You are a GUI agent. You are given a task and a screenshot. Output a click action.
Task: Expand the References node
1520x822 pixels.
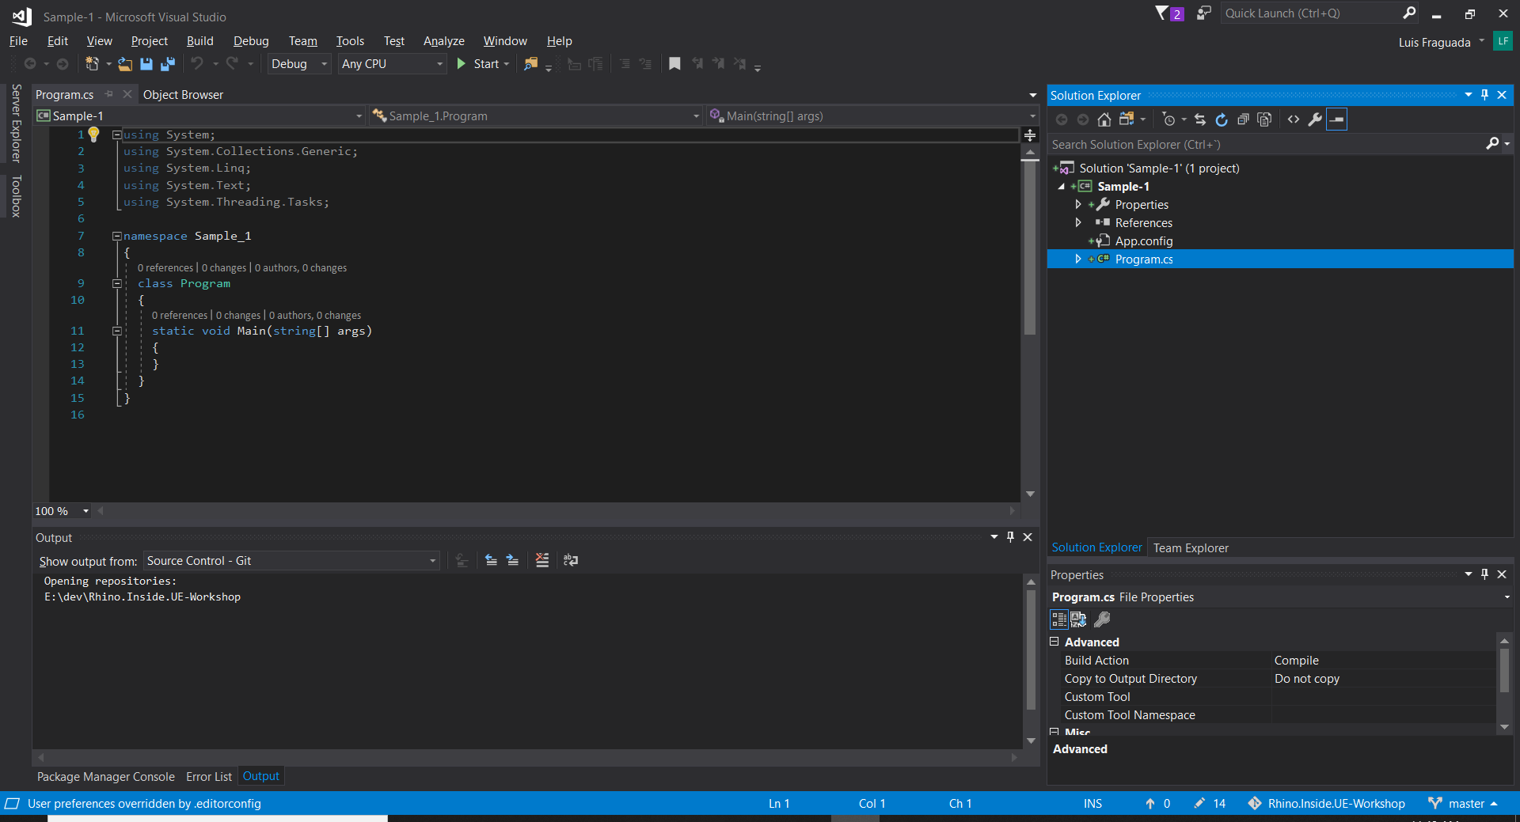pyautogui.click(x=1078, y=223)
